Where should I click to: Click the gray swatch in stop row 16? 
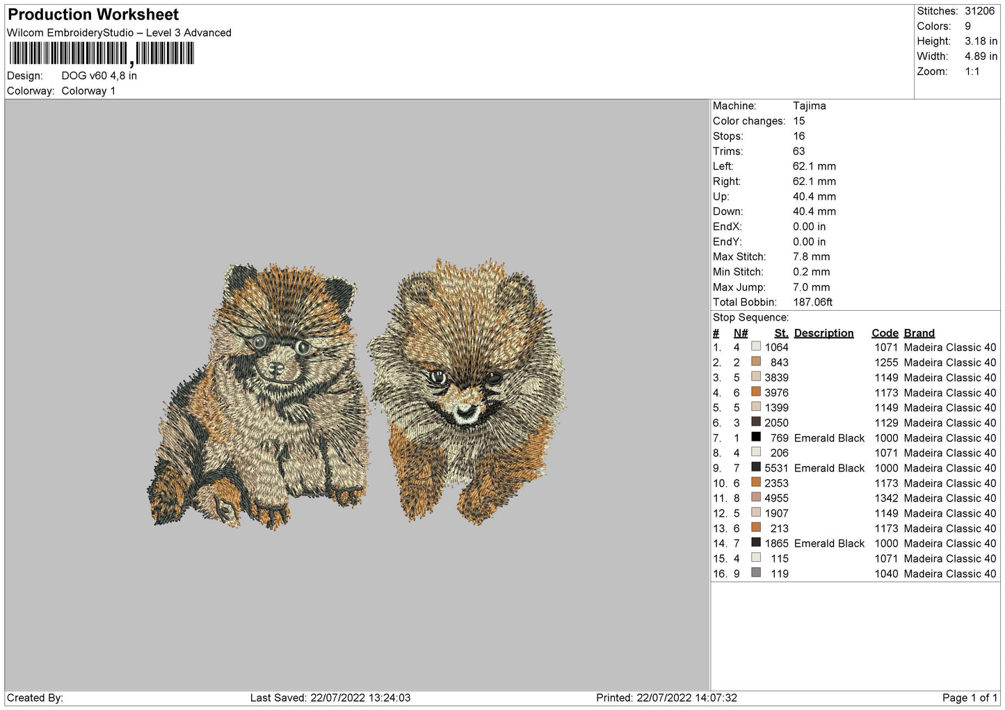click(x=755, y=572)
